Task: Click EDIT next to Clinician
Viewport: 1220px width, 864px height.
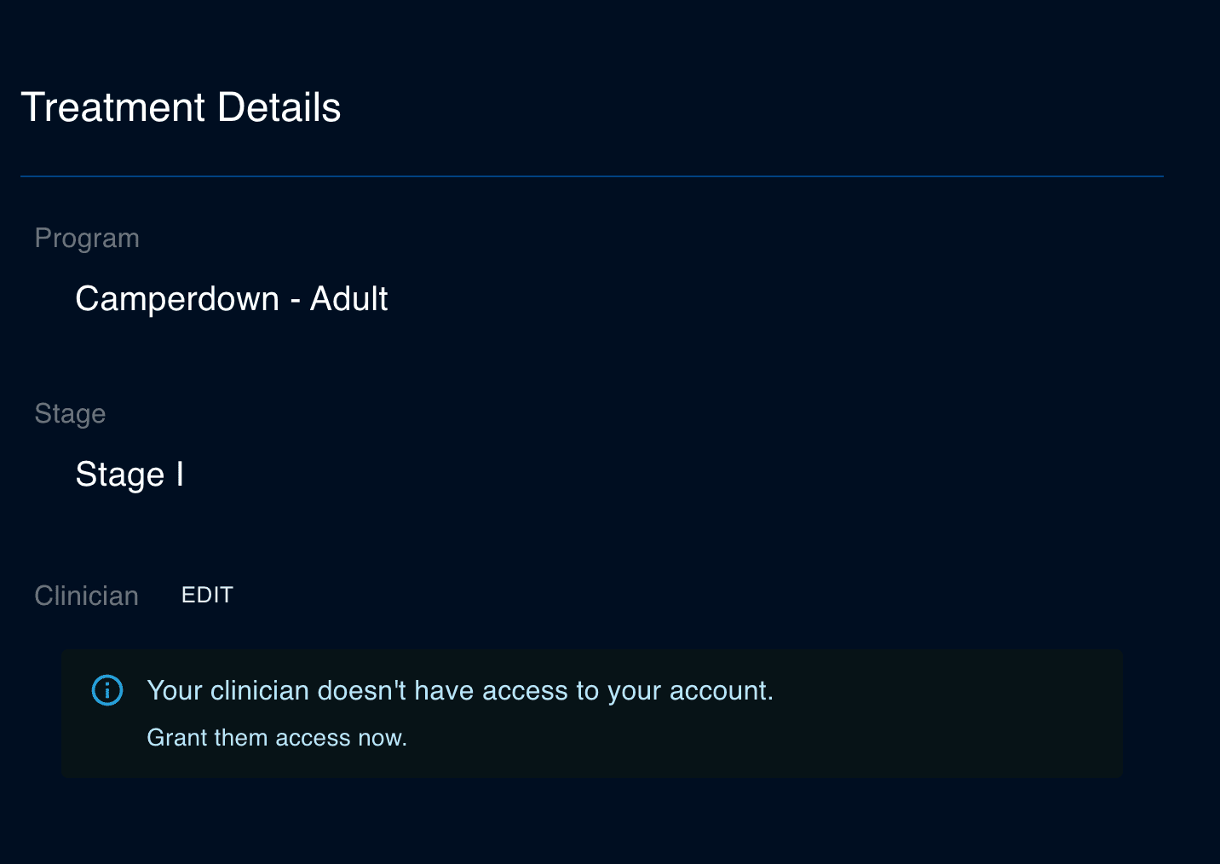Action: point(207,595)
